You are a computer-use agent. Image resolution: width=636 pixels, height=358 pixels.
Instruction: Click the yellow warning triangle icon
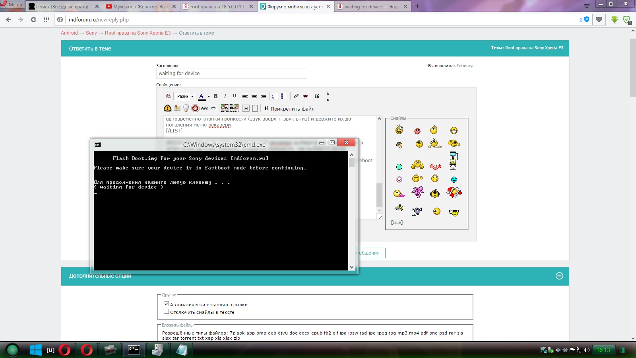[x=167, y=108]
